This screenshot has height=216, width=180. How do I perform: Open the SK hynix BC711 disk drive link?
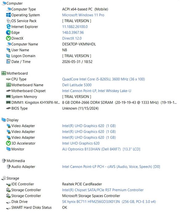click(x=109, y=202)
